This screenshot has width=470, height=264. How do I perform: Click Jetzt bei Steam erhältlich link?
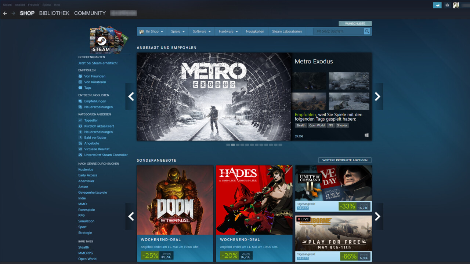coord(98,63)
